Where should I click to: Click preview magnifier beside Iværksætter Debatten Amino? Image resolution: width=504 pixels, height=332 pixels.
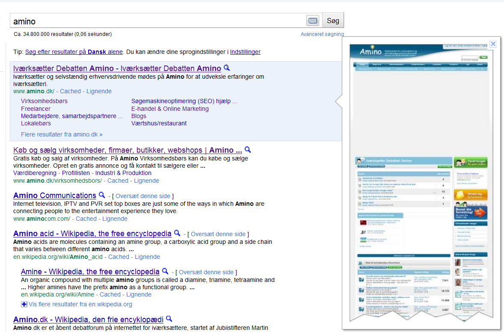pos(227,68)
